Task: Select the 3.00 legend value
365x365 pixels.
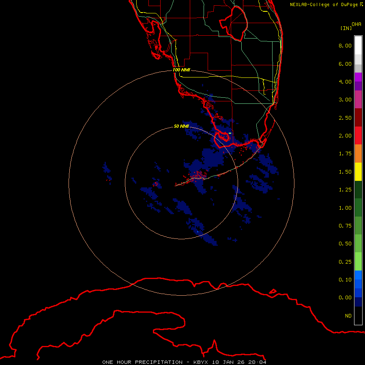Action: click(345, 100)
